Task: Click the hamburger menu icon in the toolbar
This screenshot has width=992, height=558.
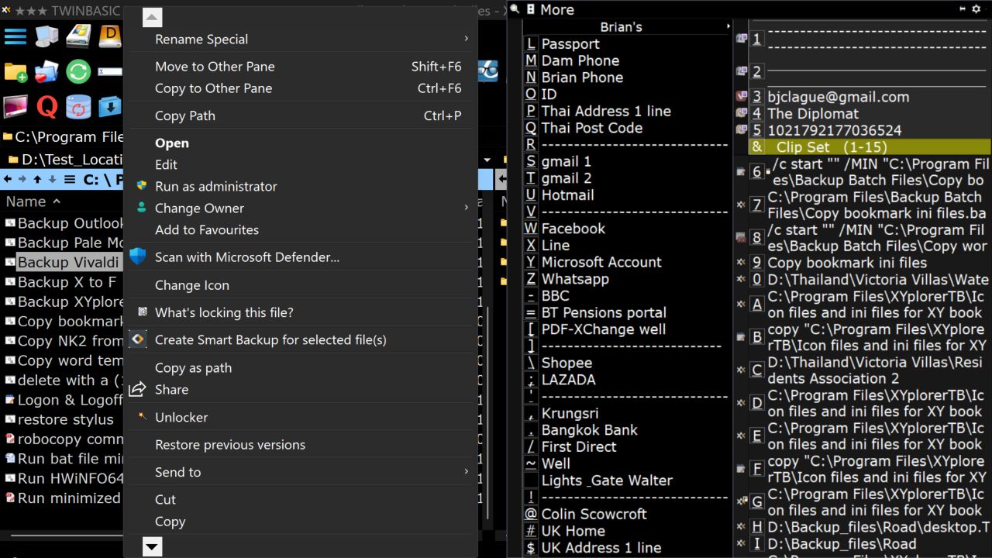Action: tap(15, 36)
